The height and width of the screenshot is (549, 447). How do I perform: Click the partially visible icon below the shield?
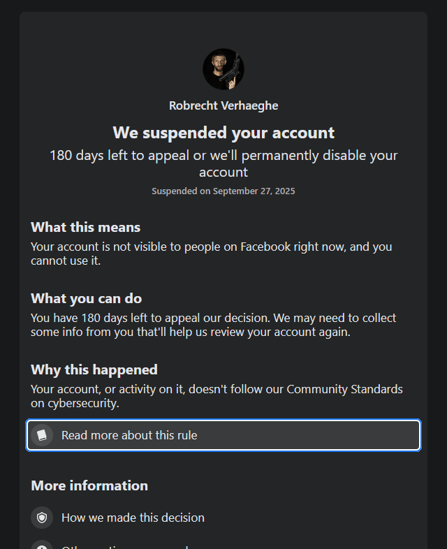click(x=42, y=546)
